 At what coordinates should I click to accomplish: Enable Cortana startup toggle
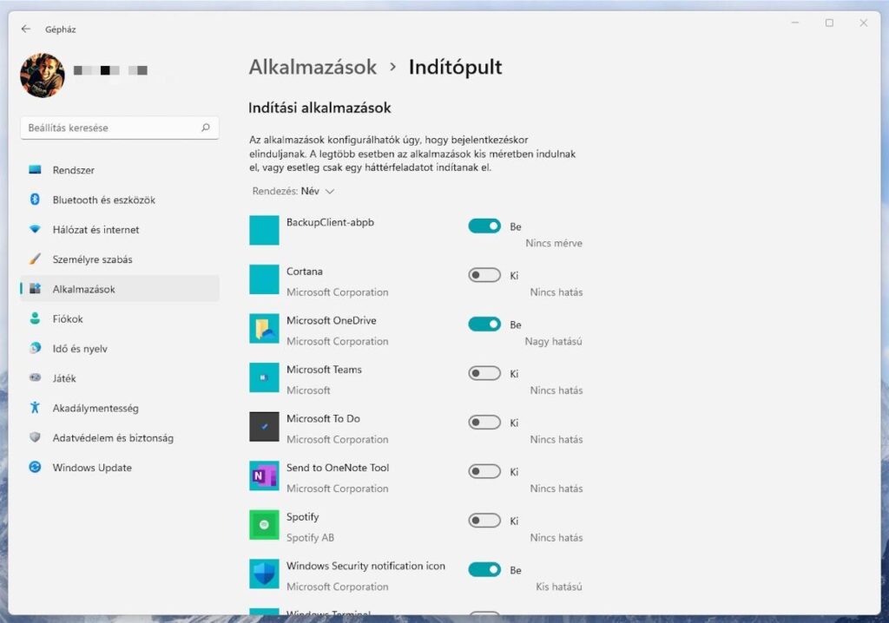484,275
